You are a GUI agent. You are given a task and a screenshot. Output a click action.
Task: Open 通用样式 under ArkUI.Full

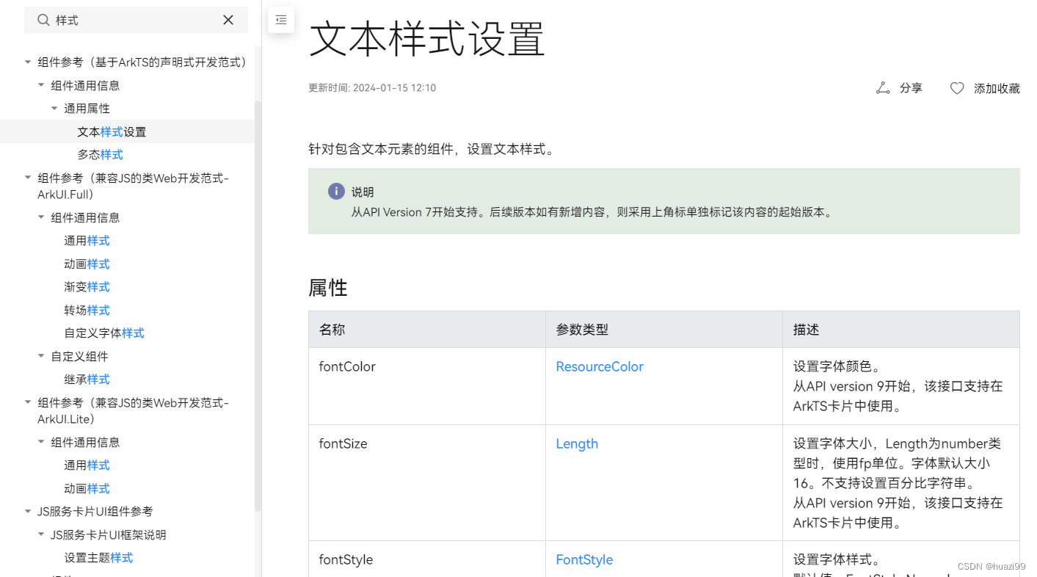click(x=87, y=241)
